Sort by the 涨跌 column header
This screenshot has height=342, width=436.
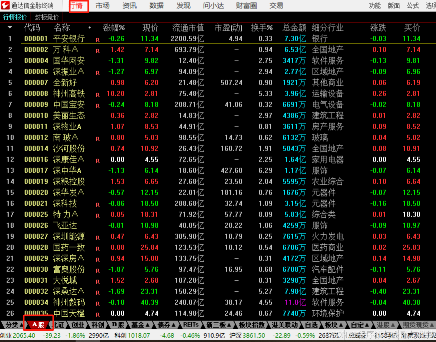coord(378,28)
